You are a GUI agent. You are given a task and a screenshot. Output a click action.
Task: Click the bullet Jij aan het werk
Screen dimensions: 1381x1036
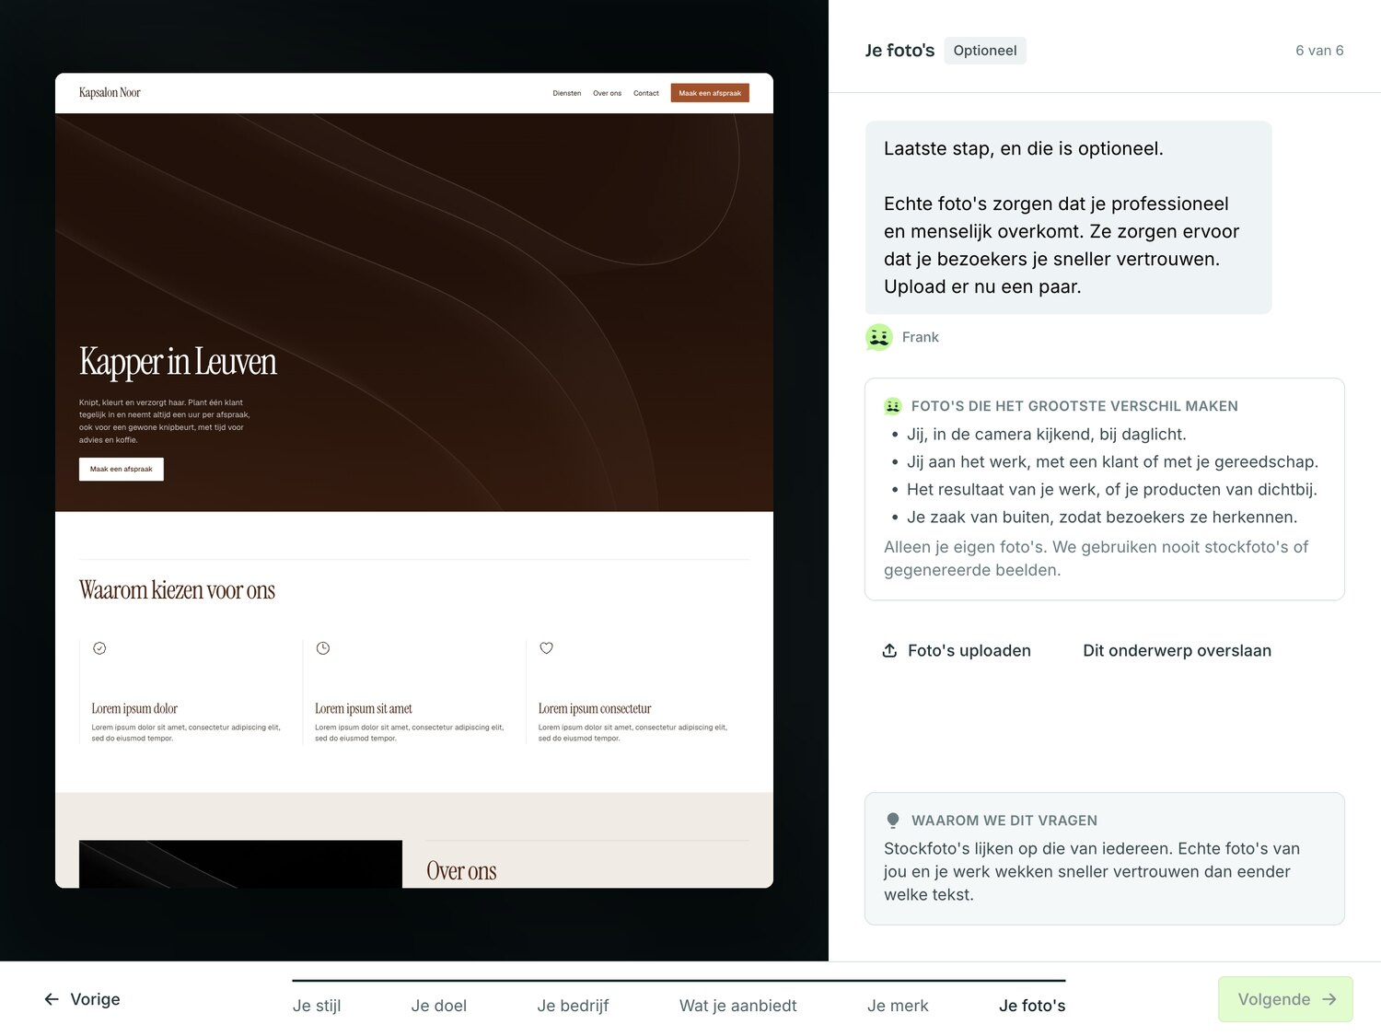click(x=1112, y=462)
